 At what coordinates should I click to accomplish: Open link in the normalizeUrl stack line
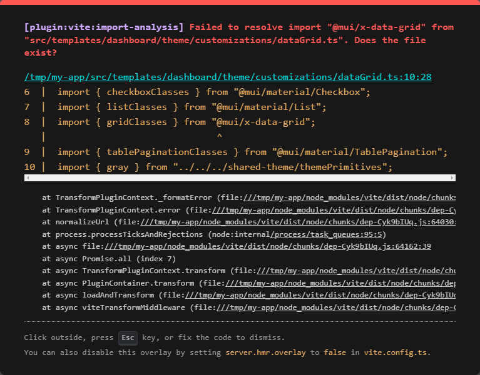(x=298, y=222)
